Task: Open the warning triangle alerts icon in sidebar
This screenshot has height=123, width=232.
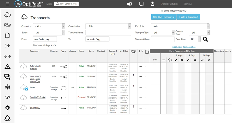Action: [7, 67]
